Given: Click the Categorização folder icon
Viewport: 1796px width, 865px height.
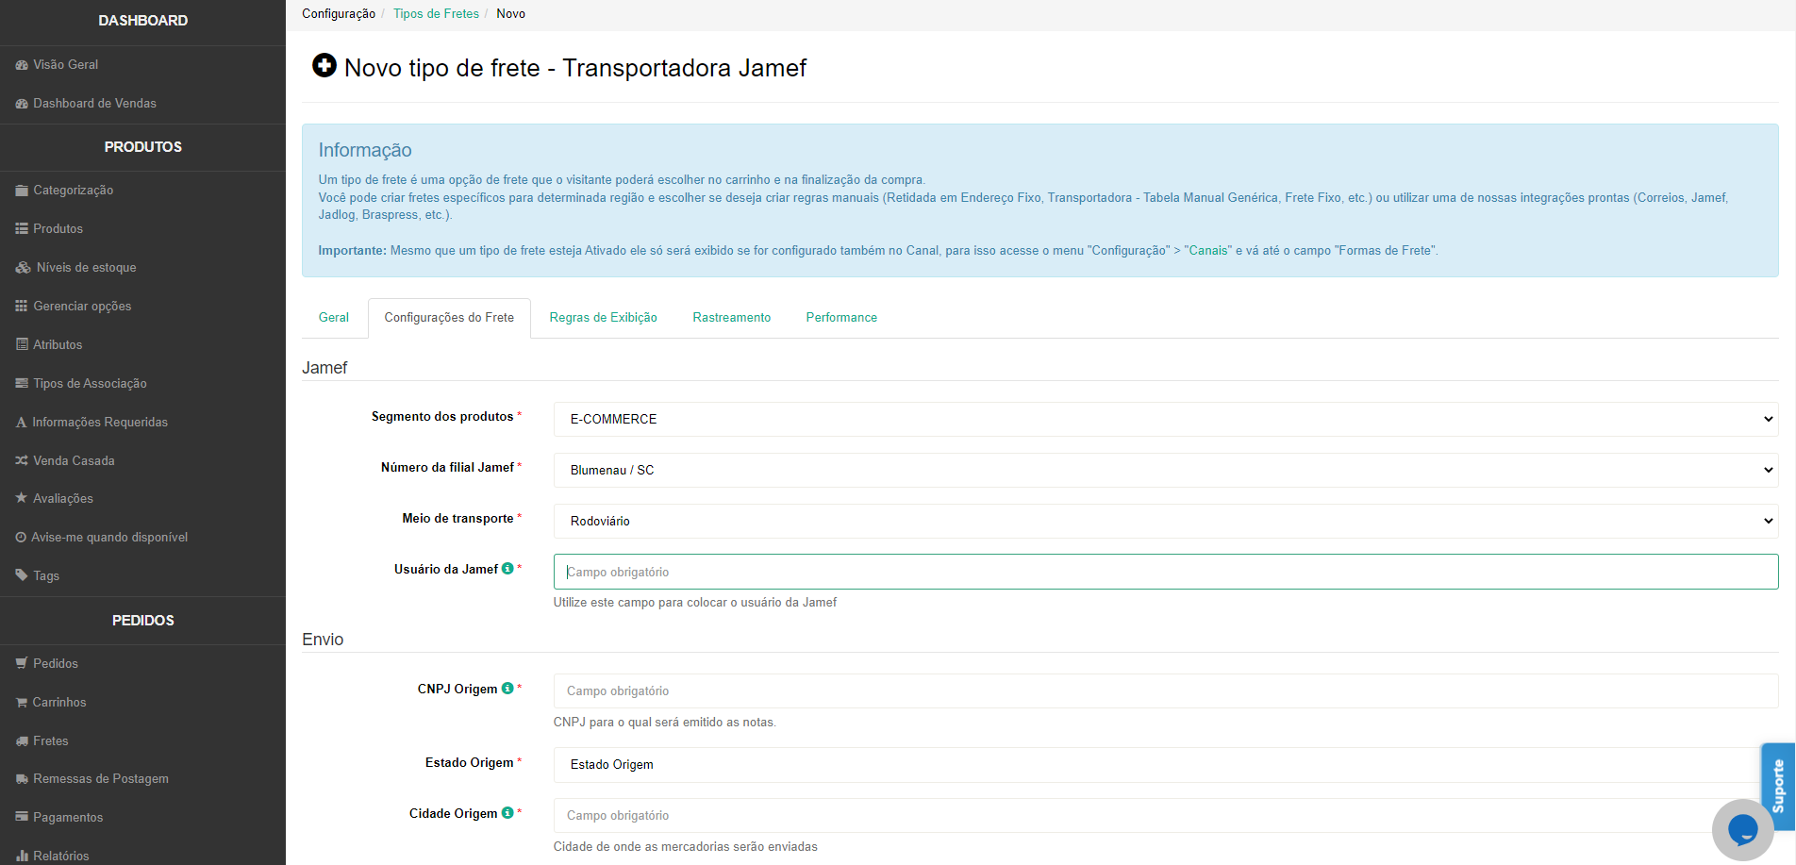Looking at the screenshot, I should click(x=22, y=191).
